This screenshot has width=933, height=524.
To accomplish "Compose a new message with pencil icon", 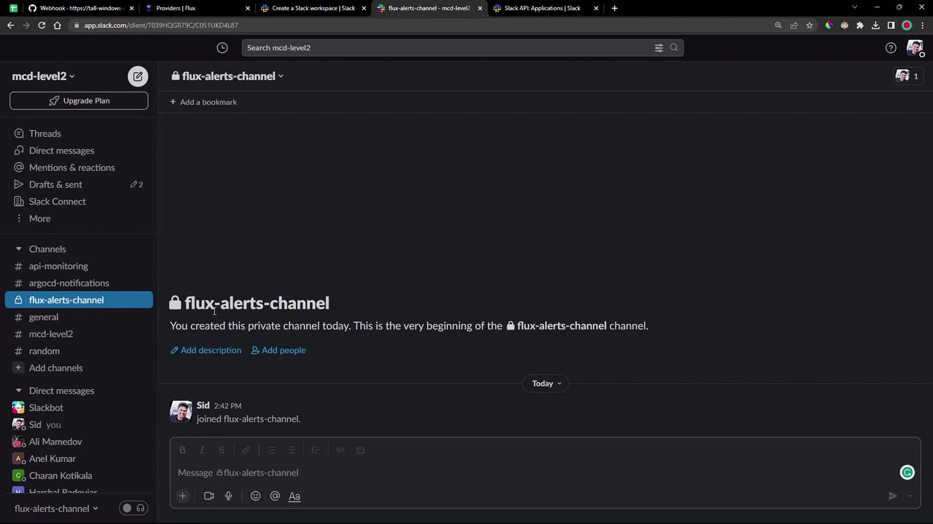I will [x=138, y=76].
